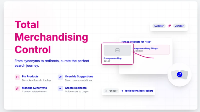Click the magnifier icon in the shoes search box

point(106,91)
